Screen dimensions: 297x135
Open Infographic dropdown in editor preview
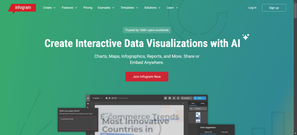(97, 98)
